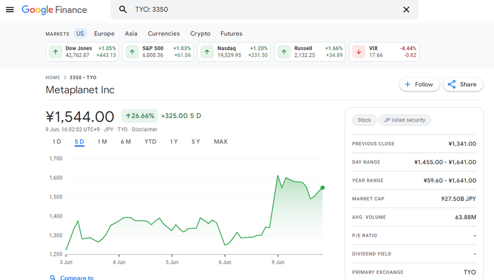Click the ¥1,341.00 previous close value
This screenshot has height=280, width=494.
pyautogui.click(x=462, y=144)
